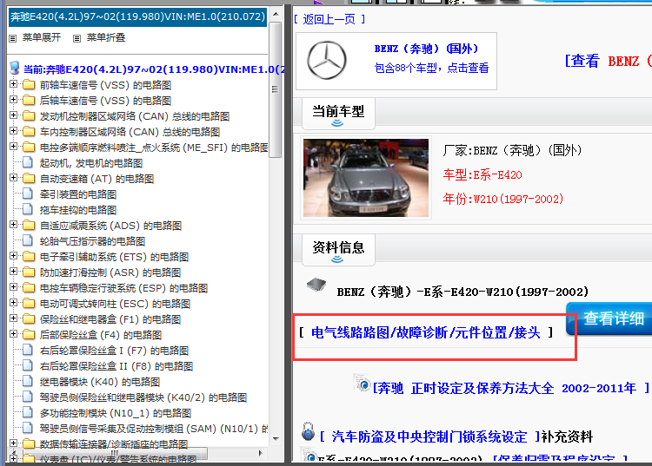The height and width of the screenshot is (466, 652).
Task: Click the folder icon for 自动变速箱 (AT)
Action: click(29, 179)
